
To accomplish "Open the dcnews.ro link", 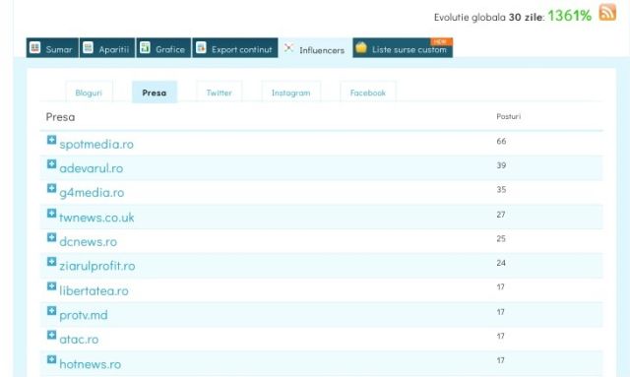I will (x=89, y=241).
